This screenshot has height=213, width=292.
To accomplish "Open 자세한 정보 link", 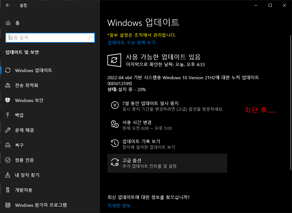I will pos(119,206).
